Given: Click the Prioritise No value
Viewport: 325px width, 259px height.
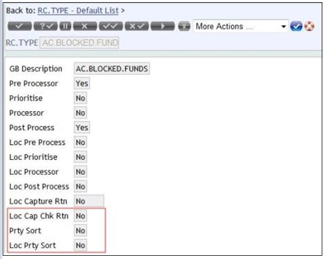Looking at the screenshot, I should tap(80, 98).
